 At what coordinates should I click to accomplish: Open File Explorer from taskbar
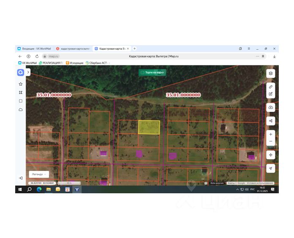[49, 190]
